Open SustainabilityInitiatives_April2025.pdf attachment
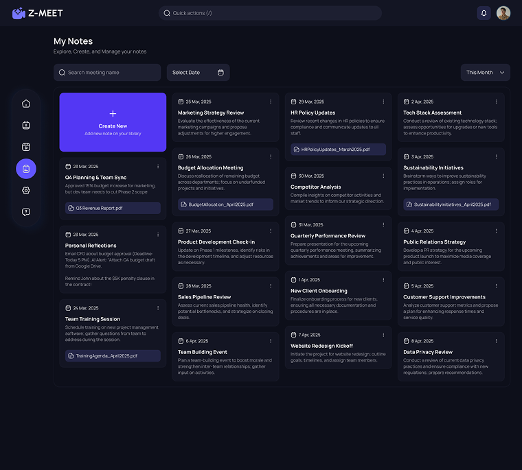The image size is (522, 470). [451, 204]
